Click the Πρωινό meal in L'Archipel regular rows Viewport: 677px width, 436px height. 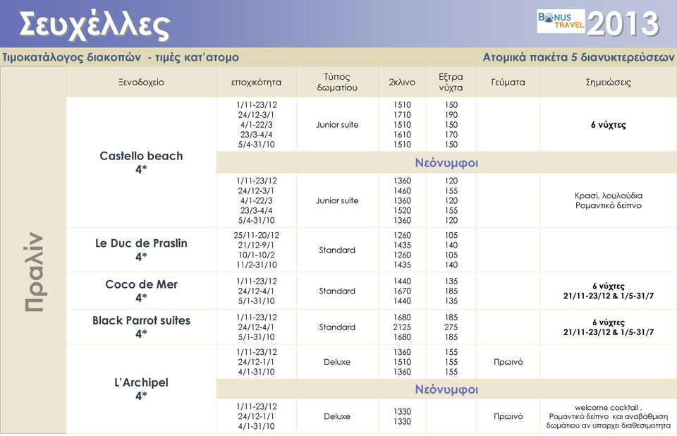pyautogui.click(x=508, y=362)
